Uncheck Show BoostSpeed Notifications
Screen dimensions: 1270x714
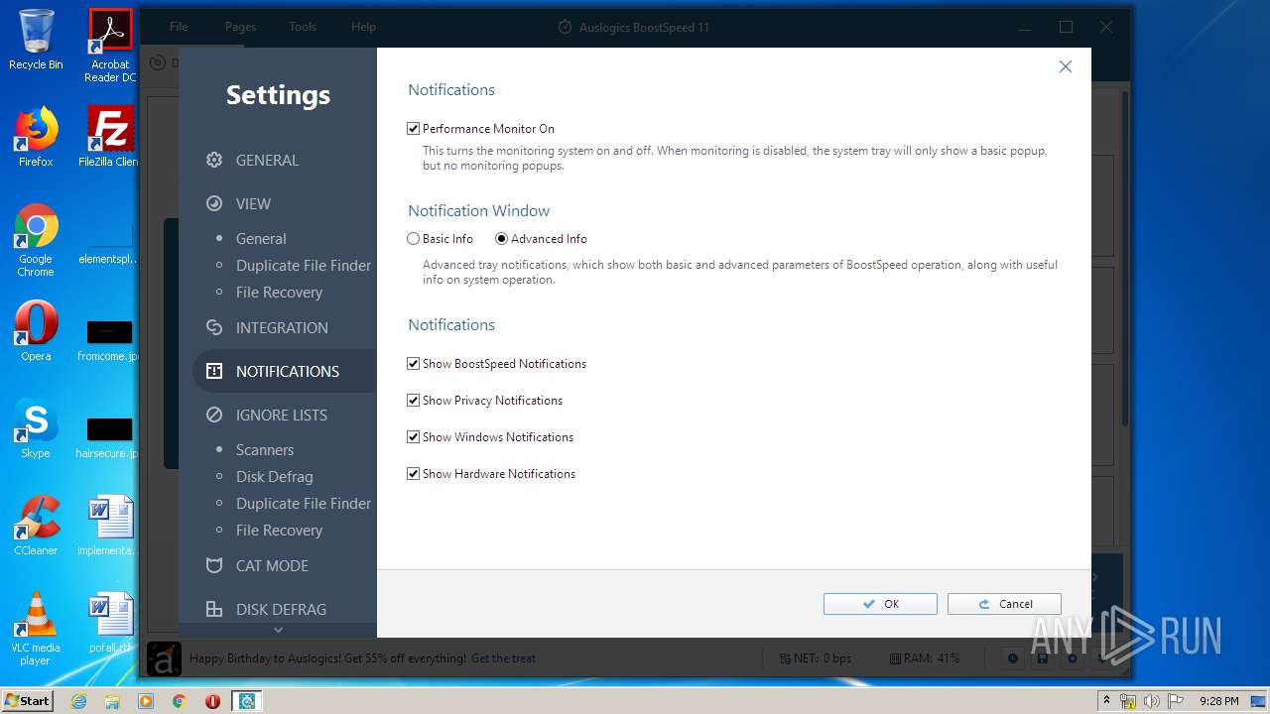(414, 364)
